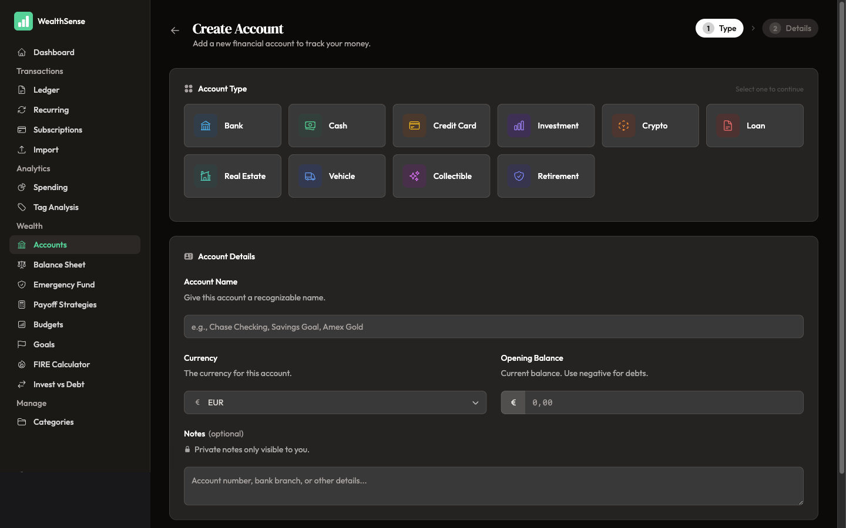Choose the Crypto account type
This screenshot has width=846, height=528.
point(650,126)
